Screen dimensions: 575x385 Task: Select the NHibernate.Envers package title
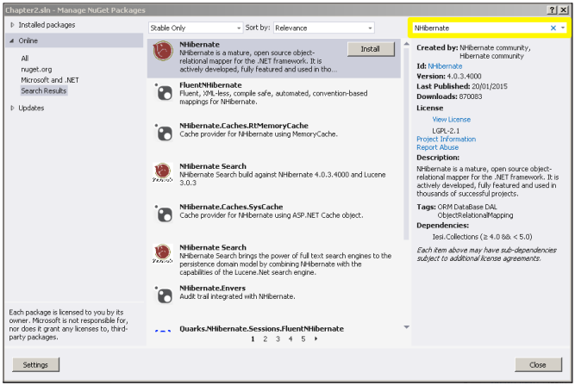point(212,289)
